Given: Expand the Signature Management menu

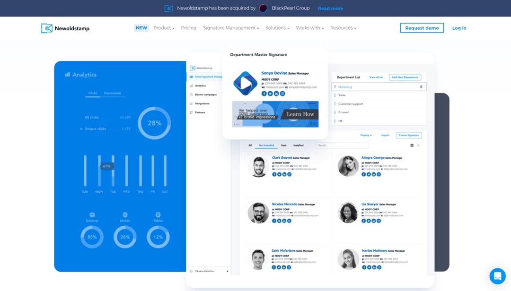Looking at the screenshot, I should click(x=231, y=28).
